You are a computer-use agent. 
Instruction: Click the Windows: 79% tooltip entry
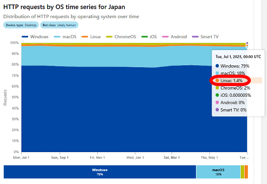pyautogui.click(x=232, y=66)
